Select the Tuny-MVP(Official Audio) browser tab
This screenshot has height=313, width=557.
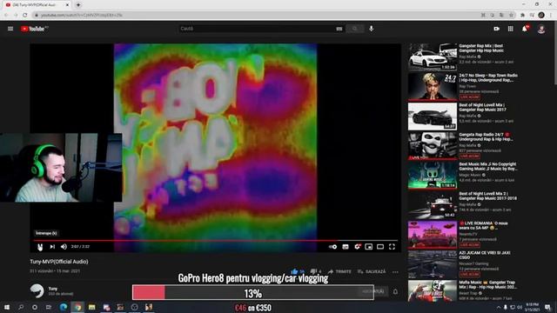click(x=36, y=5)
